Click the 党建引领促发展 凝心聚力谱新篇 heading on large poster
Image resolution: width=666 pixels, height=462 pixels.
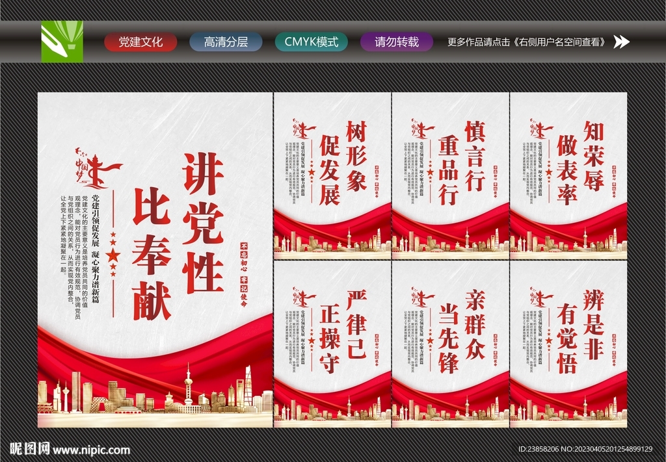pos(96,249)
